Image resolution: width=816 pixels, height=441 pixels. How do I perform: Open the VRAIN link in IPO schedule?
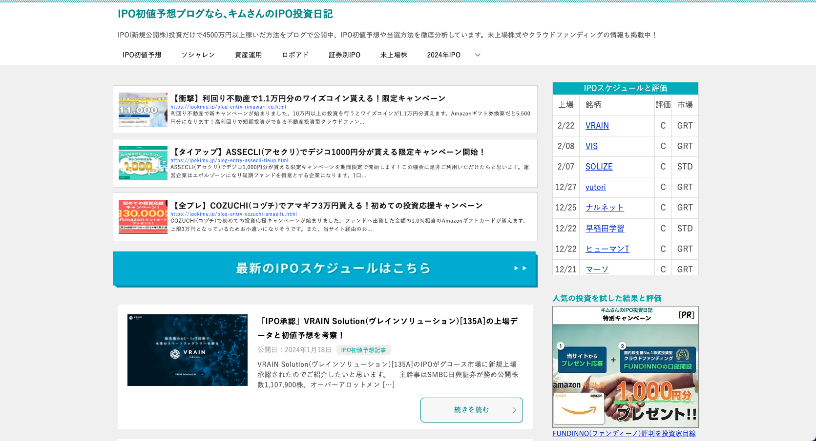point(597,126)
